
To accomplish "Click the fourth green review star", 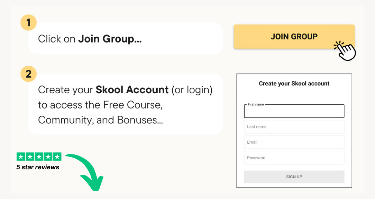I will [x=48, y=157].
